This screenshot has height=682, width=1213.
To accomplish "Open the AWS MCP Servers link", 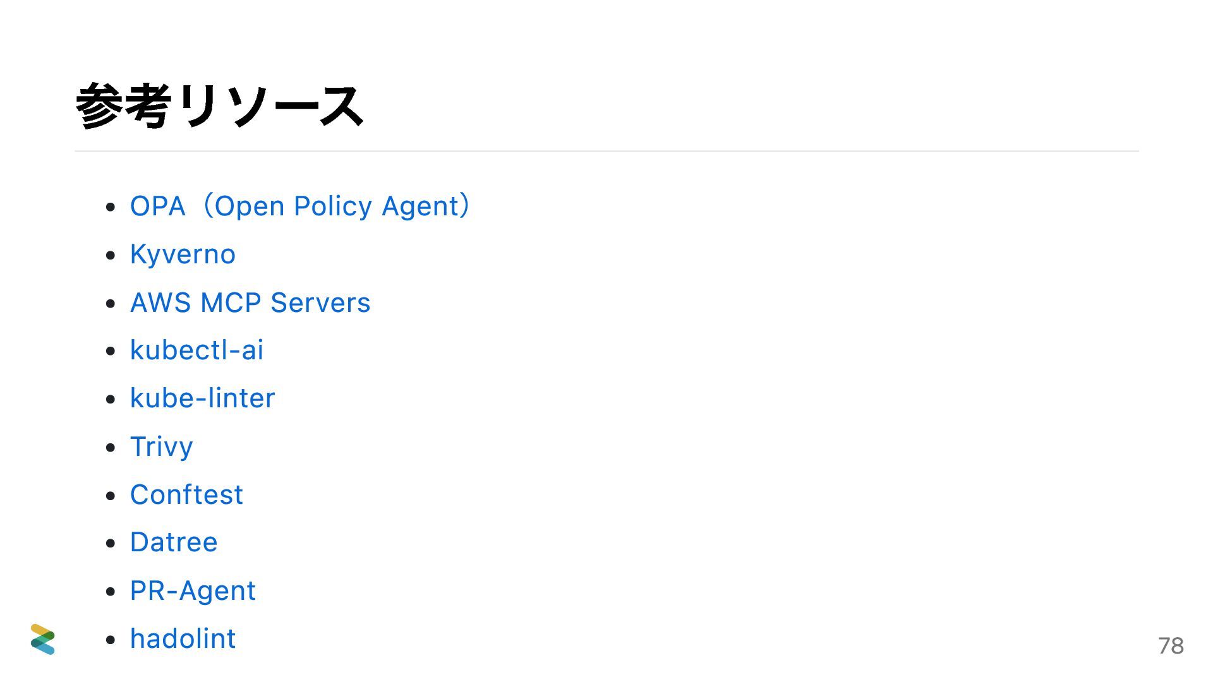I will [250, 302].
